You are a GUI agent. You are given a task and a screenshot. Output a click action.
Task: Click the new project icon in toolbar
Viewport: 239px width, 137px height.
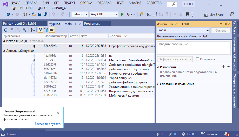[25, 14]
